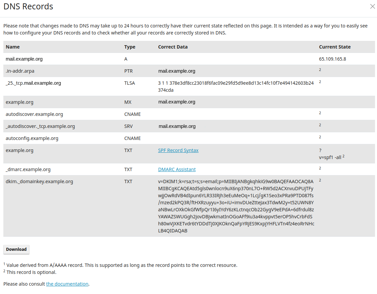Open the DMARC Assistant link
The height and width of the screenshot is (294, 377).
[x=177, y=169]
